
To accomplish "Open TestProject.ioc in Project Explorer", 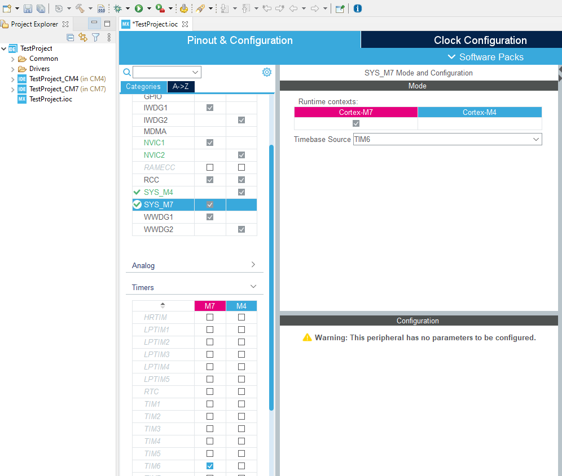I will click(51, 99).
